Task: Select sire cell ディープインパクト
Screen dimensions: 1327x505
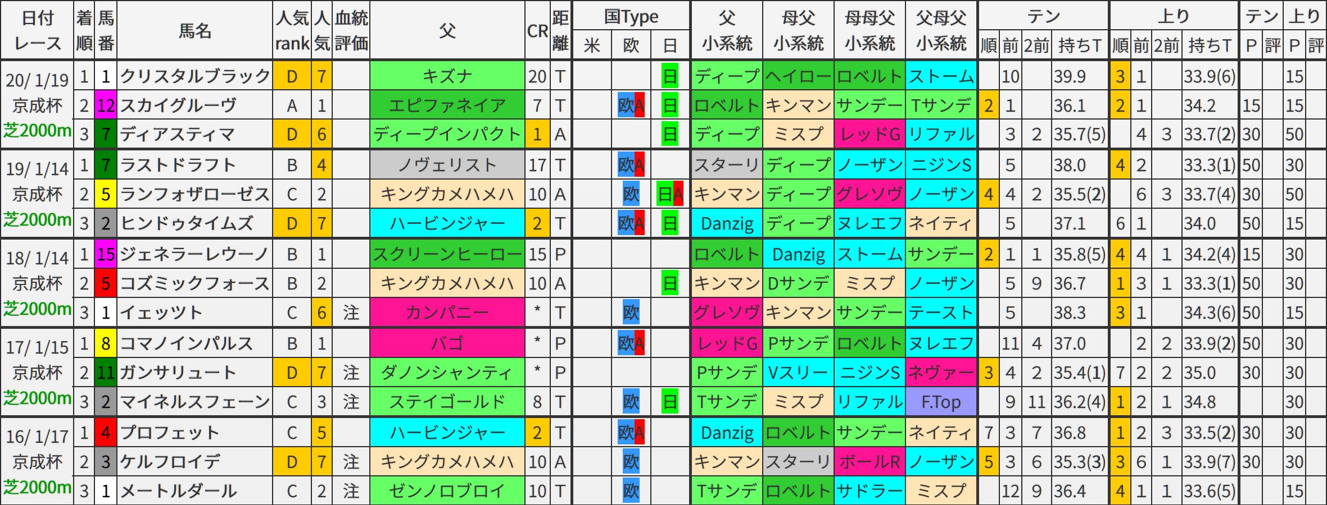Action: (x=447, y=134)
